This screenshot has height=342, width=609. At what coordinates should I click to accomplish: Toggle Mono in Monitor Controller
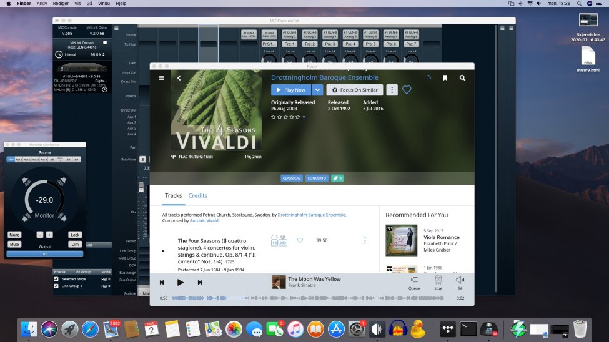[x=14, y=235]
